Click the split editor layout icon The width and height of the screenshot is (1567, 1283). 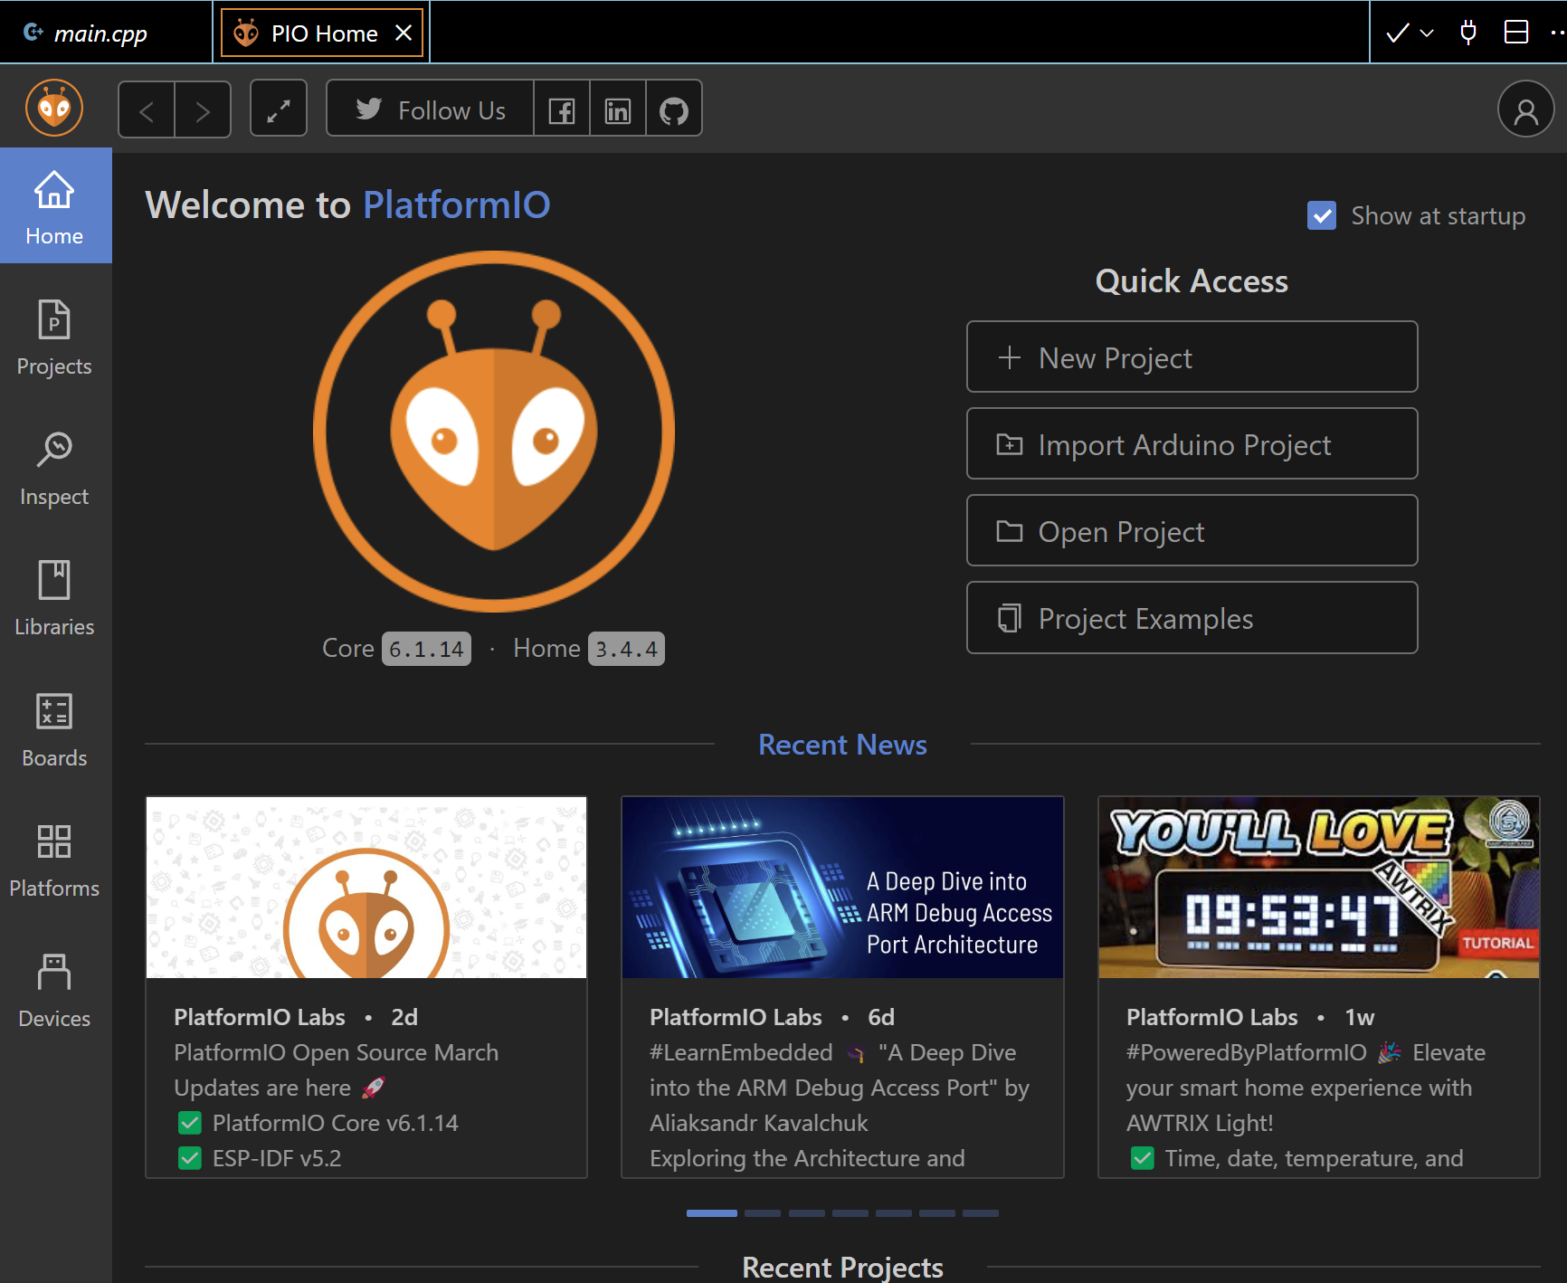pyautogui.click(x=1516, y=33)
